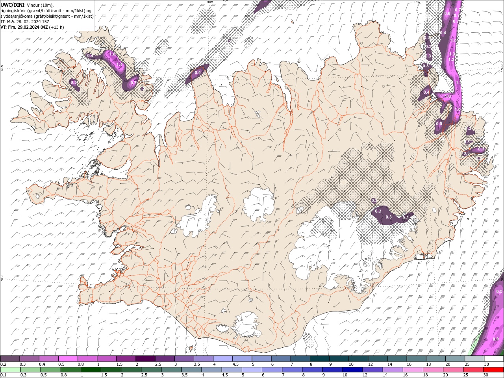The width and height of the screenshot is (504, 378).
Task: Select the snow legend swatch between 10 and 12
Action: coord(358,359)
